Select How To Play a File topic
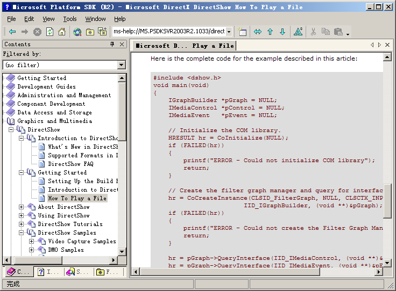Screen dimensions: 396x291 [77, 198]
